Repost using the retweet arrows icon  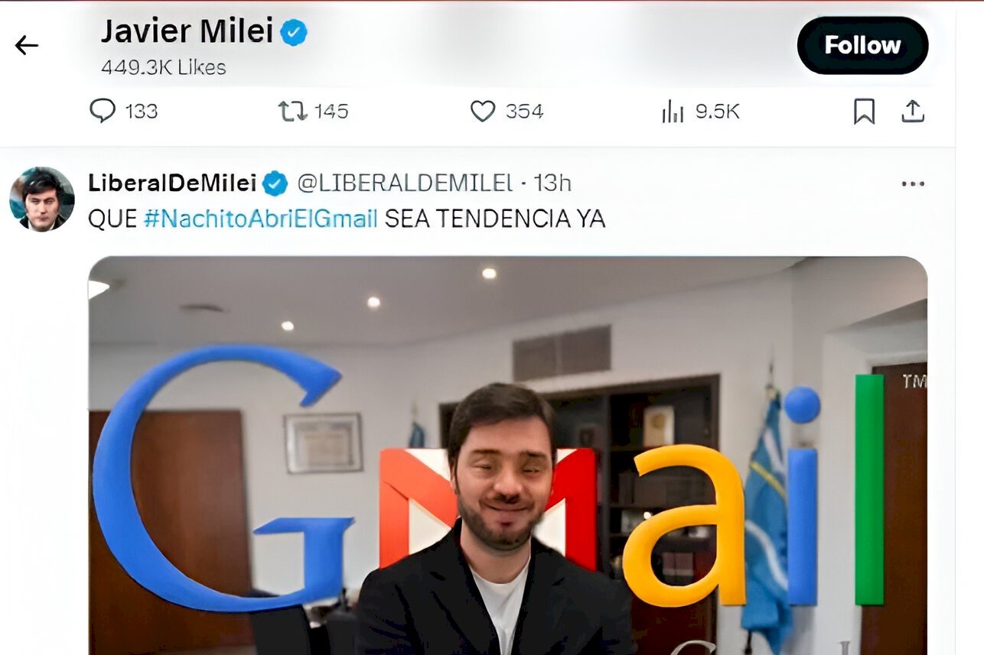pyautogui.click(x=292, y=112)
